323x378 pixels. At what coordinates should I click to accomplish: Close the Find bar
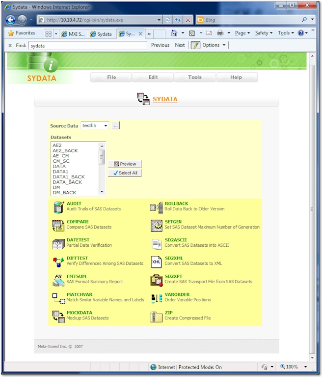(10, 45)
